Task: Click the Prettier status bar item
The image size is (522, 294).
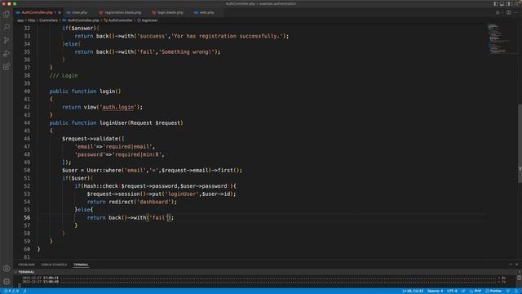Action: [493, 291]
